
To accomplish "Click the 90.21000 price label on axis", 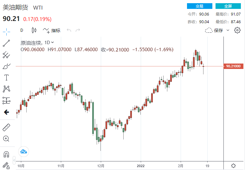I will click(x=234, y=66).
